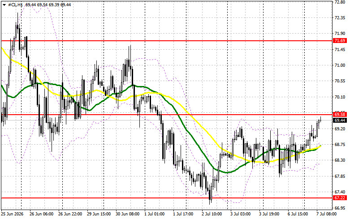Click the black 69.44 current price tag

340,120
